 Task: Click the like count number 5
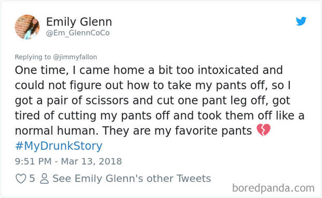coord(32,178)
